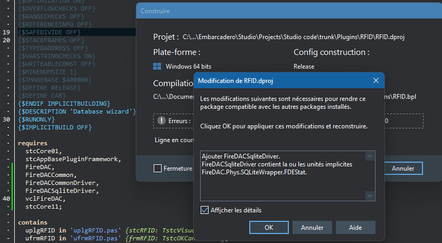The width and height of the screenshot is (442, 243).
Task: Click the Modification de RFID.dproj title bar
Action: click(x=280, y=80)
